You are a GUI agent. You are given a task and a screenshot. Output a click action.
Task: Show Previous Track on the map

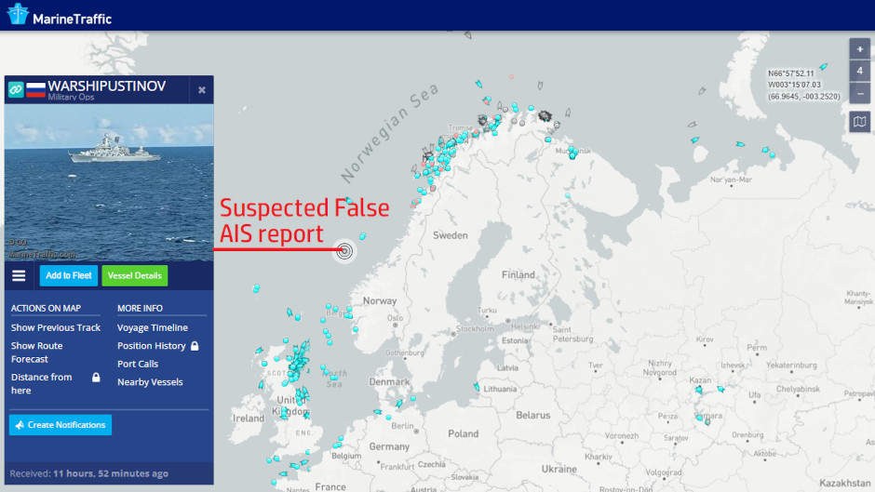point(56,327)
